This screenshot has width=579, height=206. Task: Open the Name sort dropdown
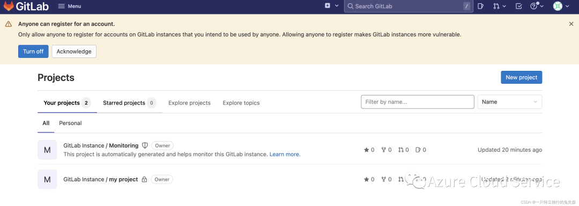point(510,101)
